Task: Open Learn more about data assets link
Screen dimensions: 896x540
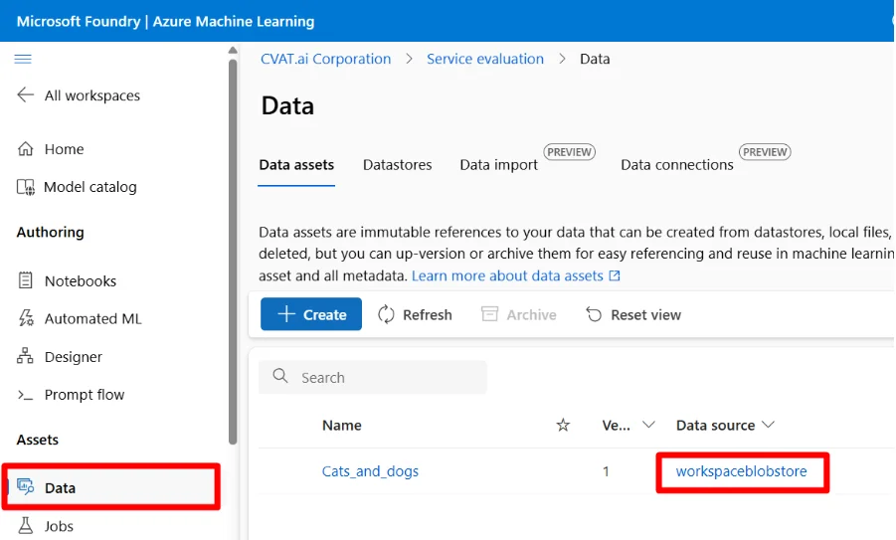Action: (x=507, y=276)
